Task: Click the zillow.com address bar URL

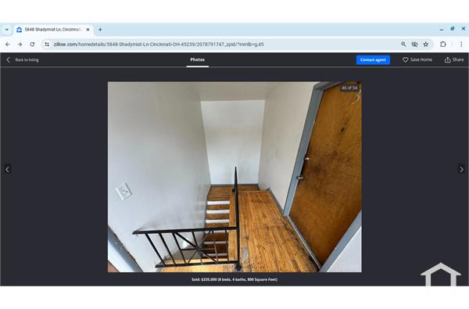Action: (x=159, y=45)
